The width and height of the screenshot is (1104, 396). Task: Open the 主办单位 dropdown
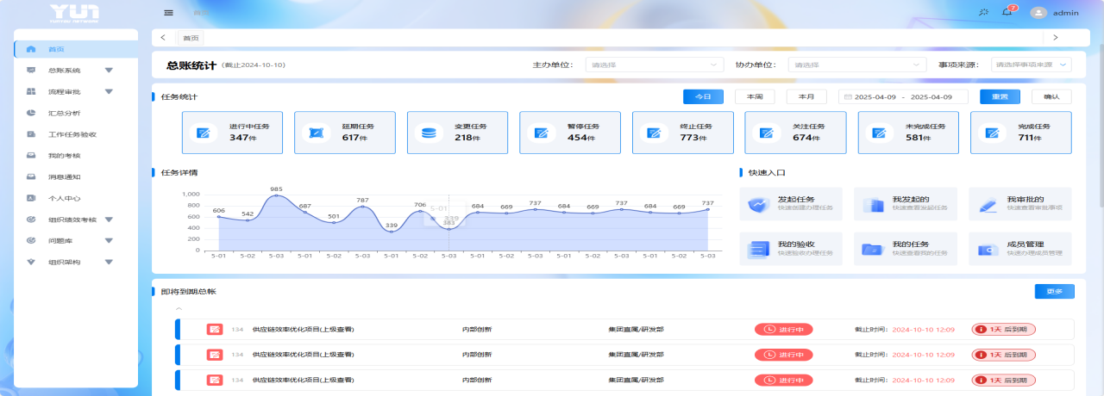point(654,65)
